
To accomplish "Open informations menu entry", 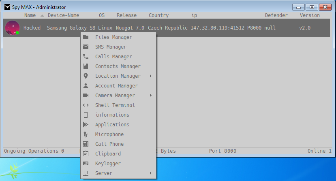I will (118, 115).
